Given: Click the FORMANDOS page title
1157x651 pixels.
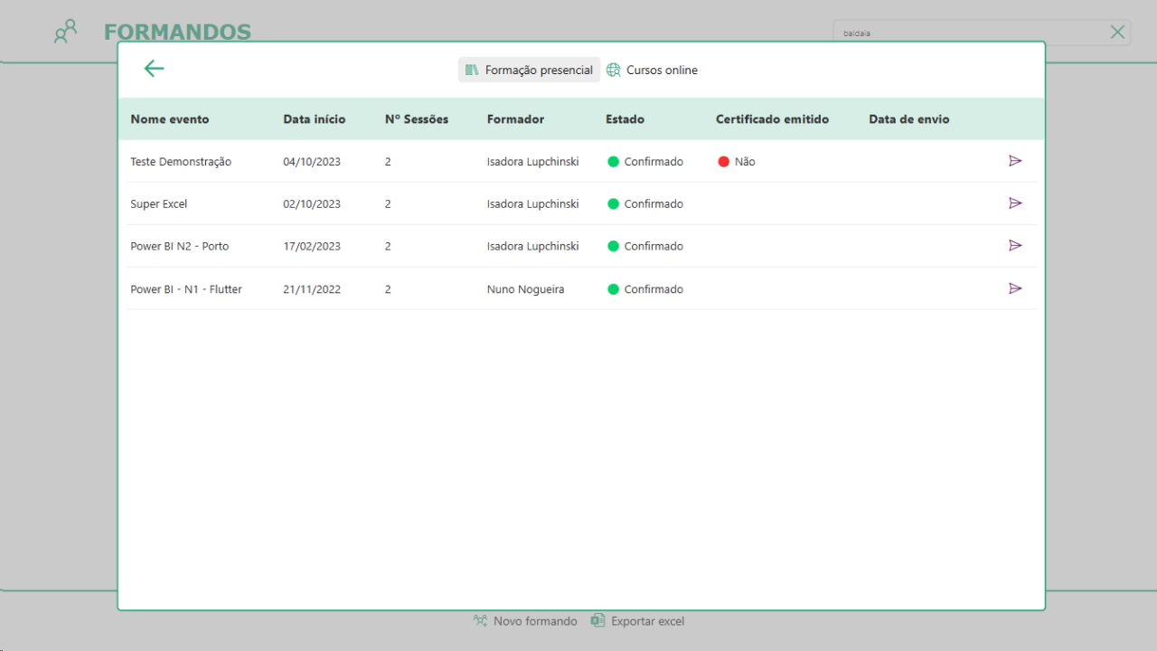Looking at the screenshot, I should [x=177, y=33].
